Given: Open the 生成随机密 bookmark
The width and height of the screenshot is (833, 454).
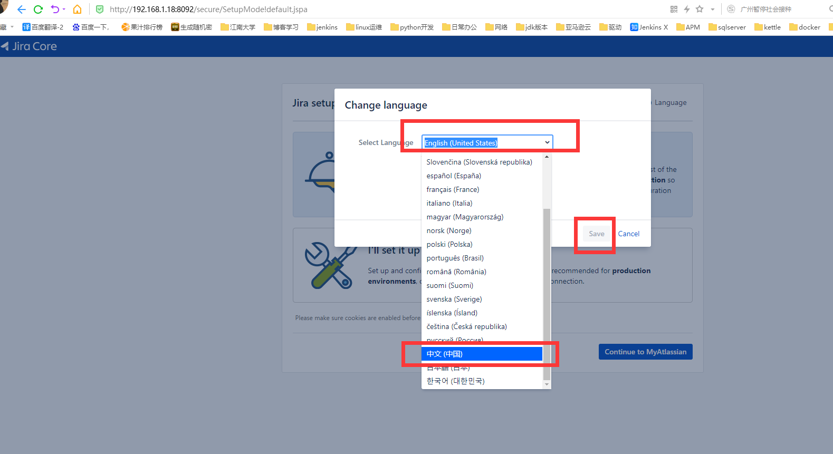Looking at the screenshot, I should tap(192, 27).
